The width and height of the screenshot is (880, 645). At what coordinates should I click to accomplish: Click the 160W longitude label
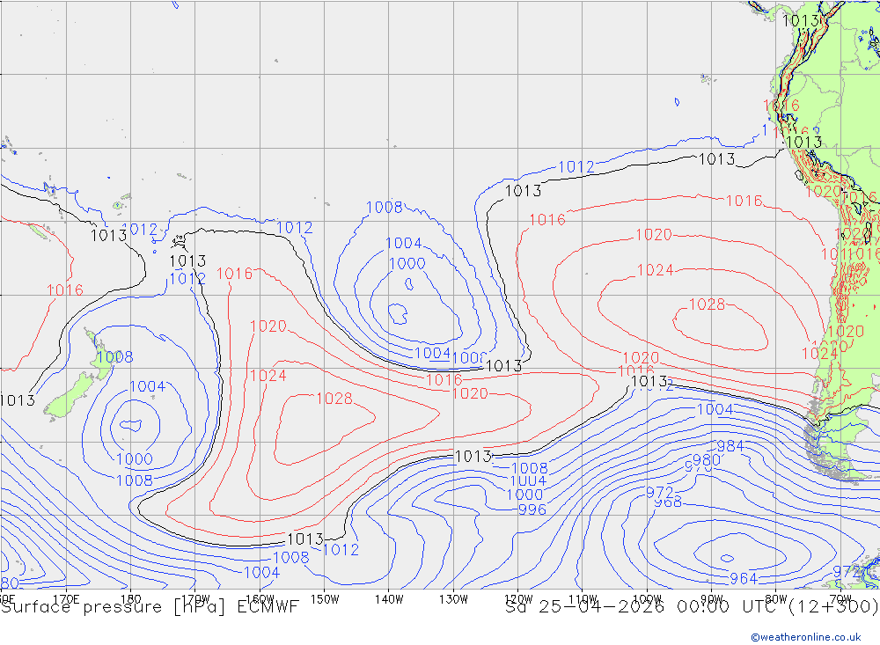point(260,599)
